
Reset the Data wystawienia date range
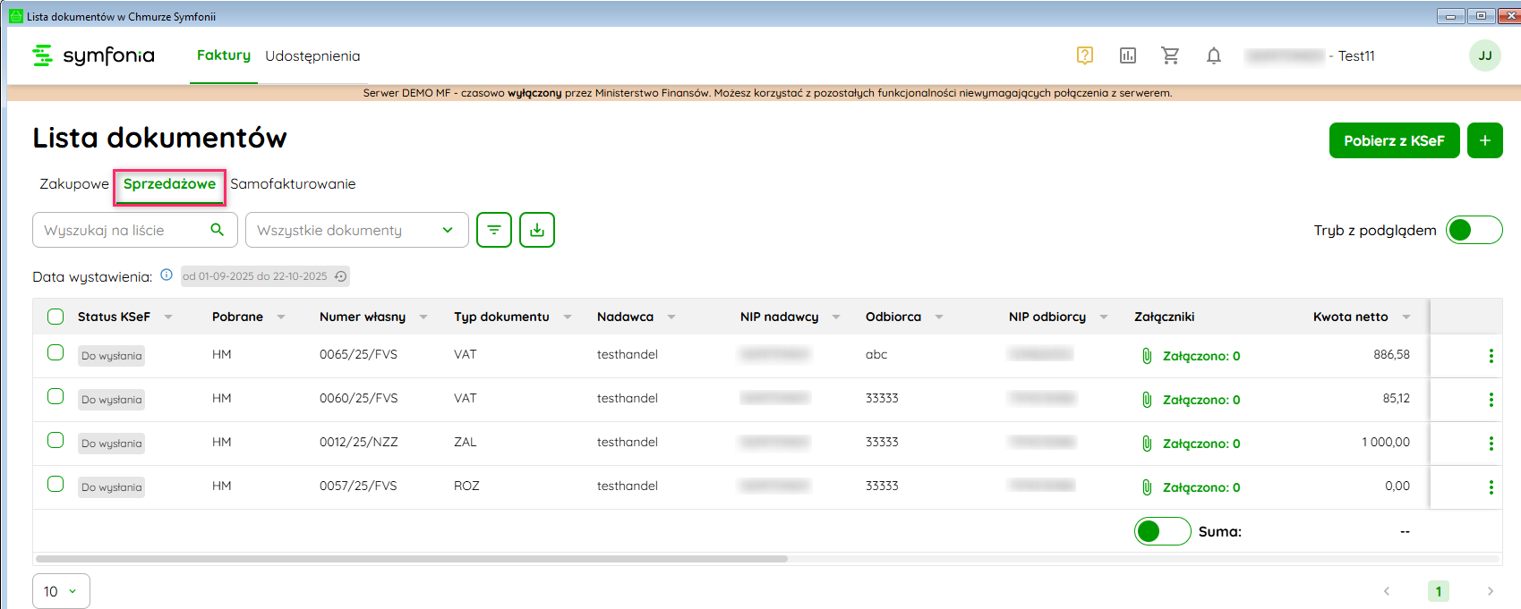(340, 276)
